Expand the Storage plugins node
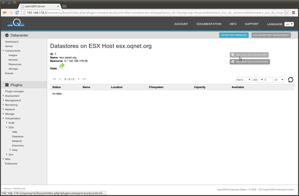This screenshot has height=196, width=299. pos(3,114)
